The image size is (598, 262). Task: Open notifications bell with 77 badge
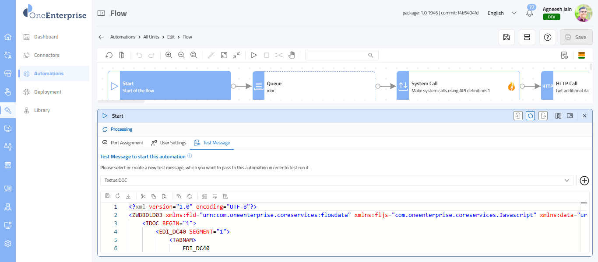point(530,13)
